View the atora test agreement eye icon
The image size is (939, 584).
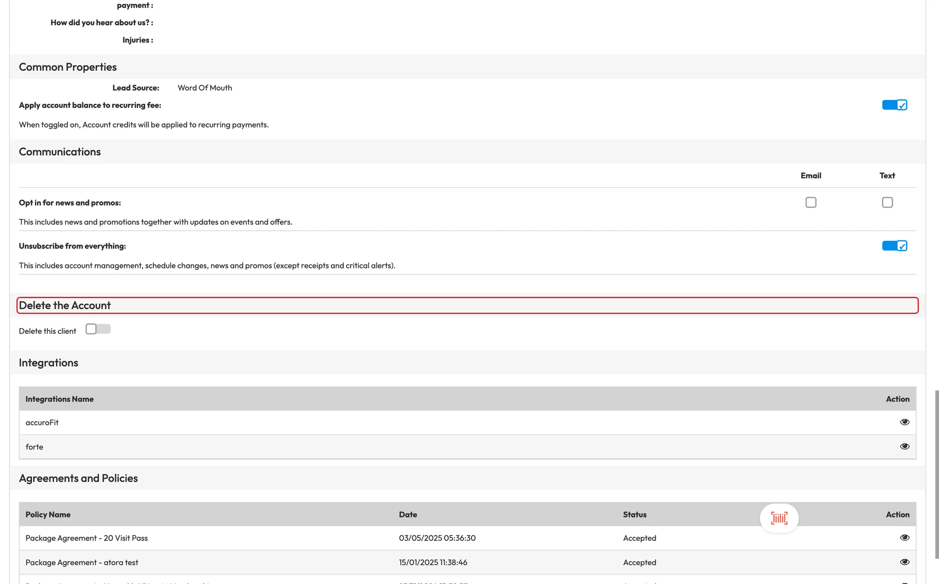[904, 562]
